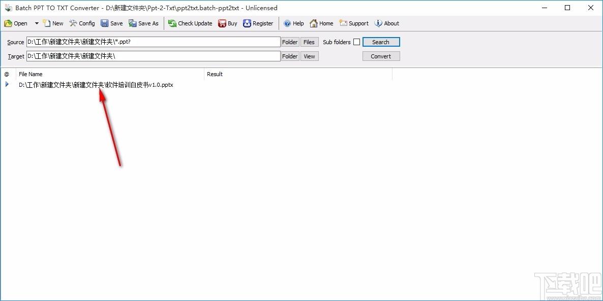Enable the Sub folders checkbox
The width and height of the screenshot is (603, 301).
click(x=356, y=42)
